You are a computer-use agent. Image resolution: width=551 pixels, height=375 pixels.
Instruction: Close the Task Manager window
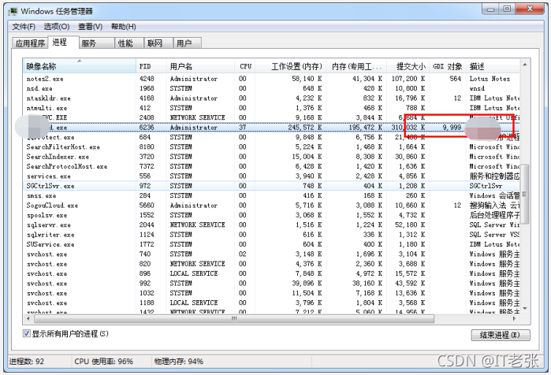pos(530,9)
